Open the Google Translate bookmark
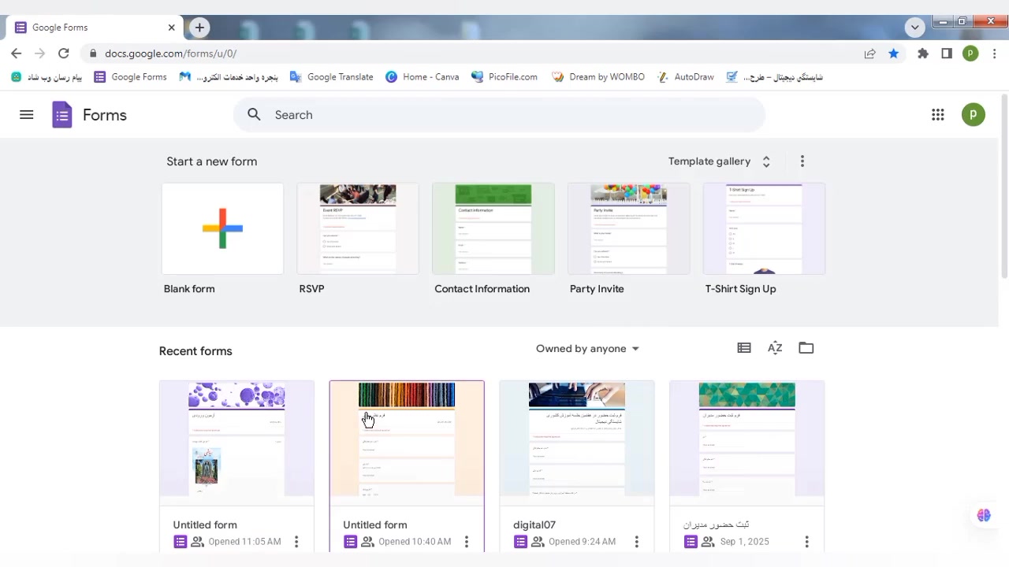The image size is (1009, 567). point(331,77)
